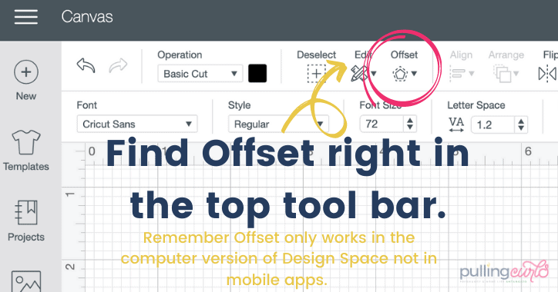Open the hamburger menu
Screen dimensions: 558x292
click(26, 17)
